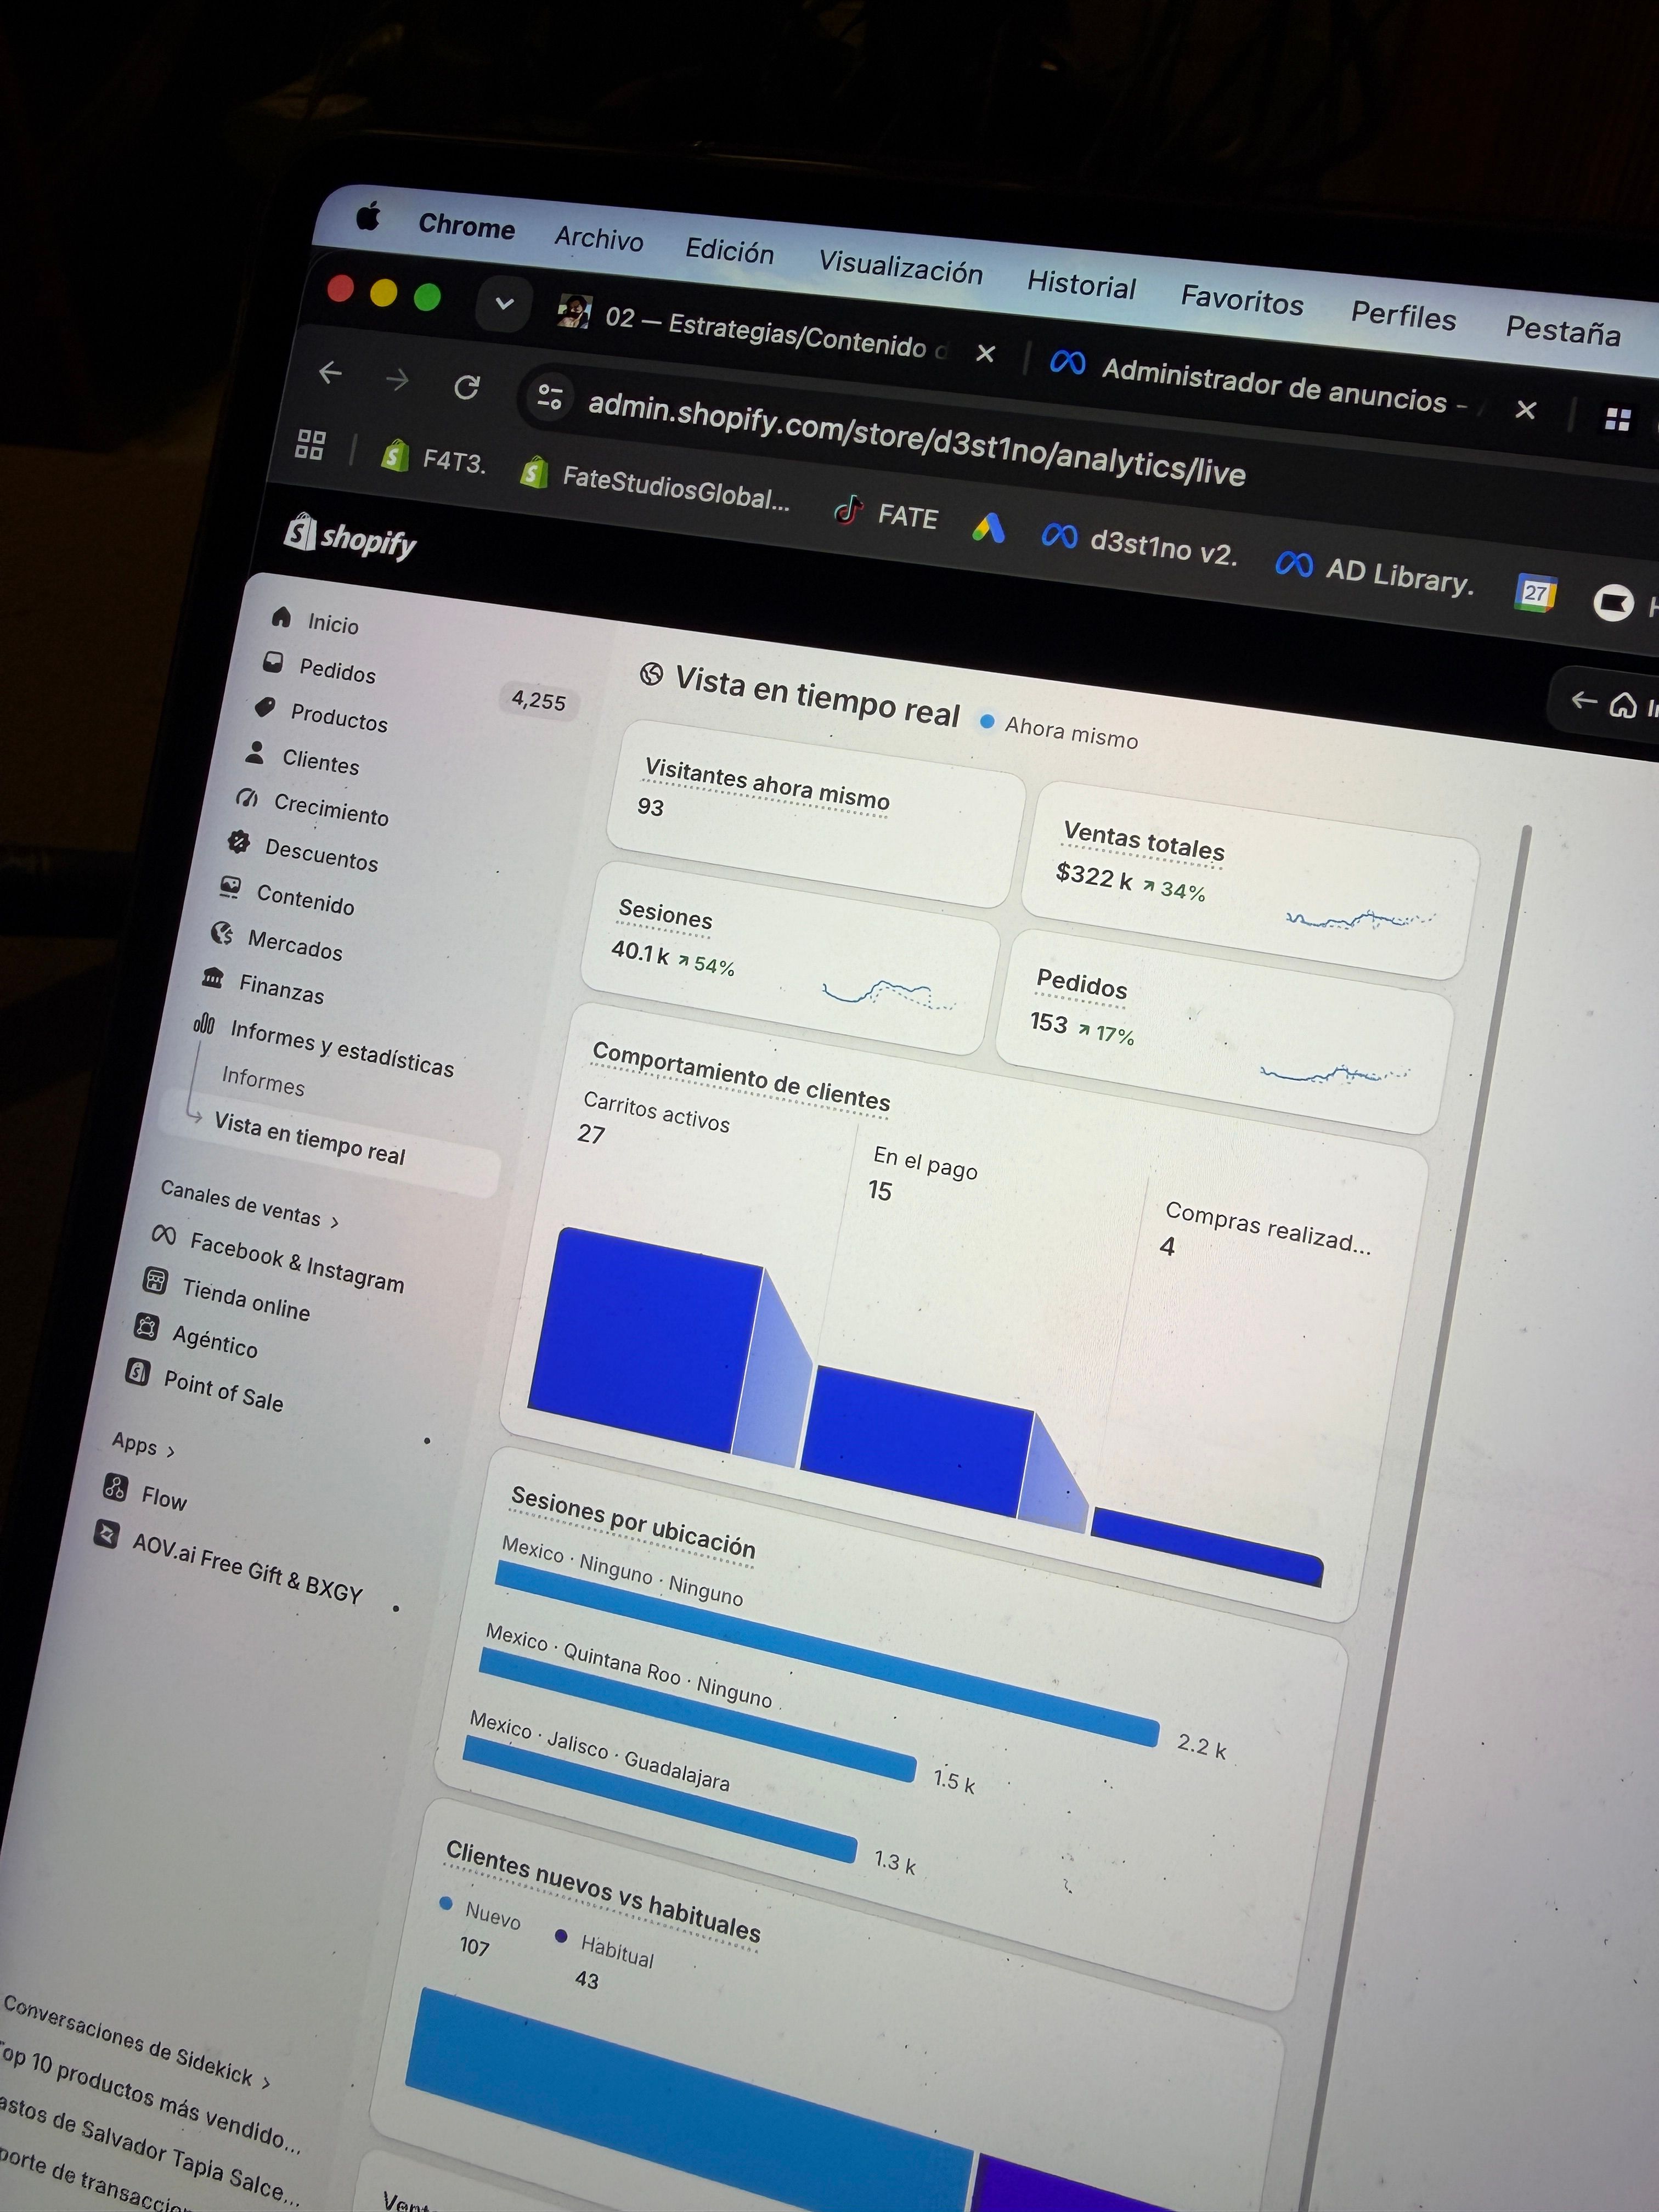Open the Archivo menu
The width and height of the screenshot is (1659, 2212).
click(599, 238)
